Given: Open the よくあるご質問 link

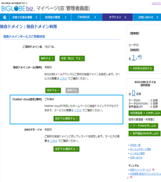Looking at the screenshot, I should 137,154.
